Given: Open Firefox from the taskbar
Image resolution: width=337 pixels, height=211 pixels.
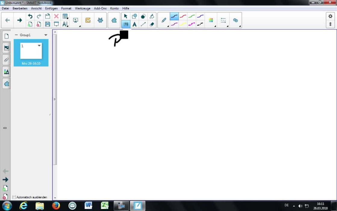Looking at the screenshot, I should pos(56,206).
